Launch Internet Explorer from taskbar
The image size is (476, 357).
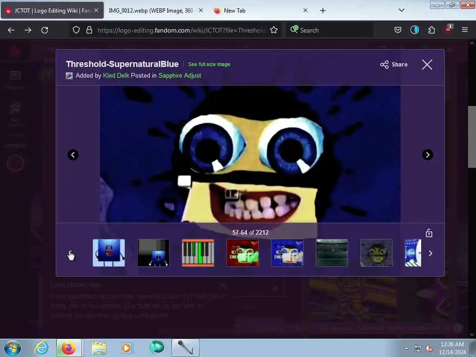pyautogui.click(x=41, y=348)
